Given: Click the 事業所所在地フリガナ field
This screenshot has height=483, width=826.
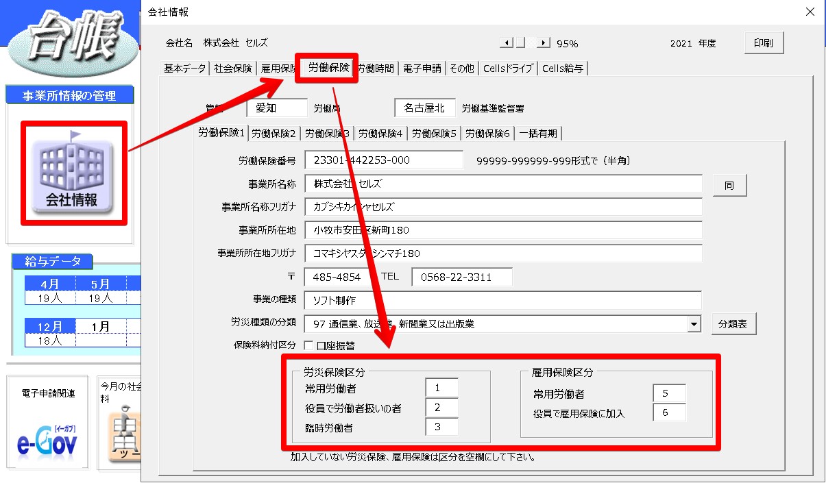Looking at the screenshot, I should coord(504,253).
